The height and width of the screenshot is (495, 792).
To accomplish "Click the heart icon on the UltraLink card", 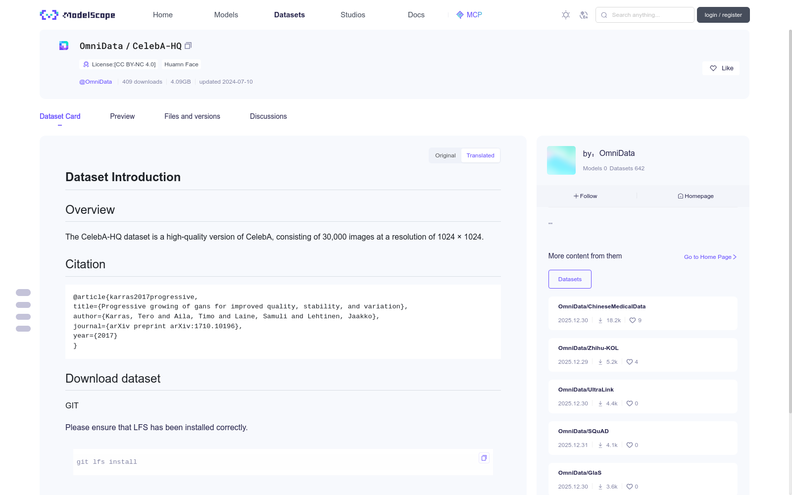I will 630,403.
